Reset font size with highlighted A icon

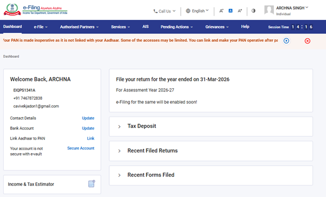[x=230, y=10]
